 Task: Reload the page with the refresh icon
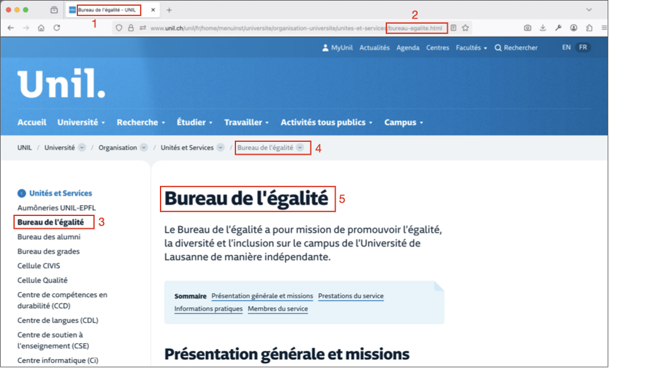[57, 28]
